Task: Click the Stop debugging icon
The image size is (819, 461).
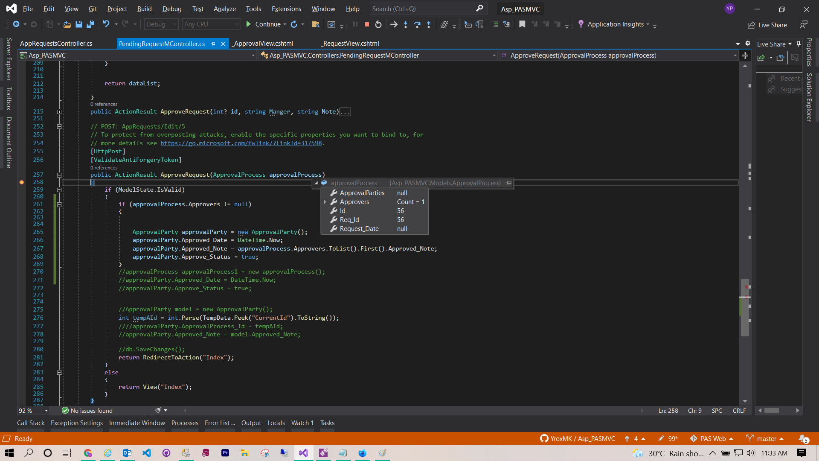Action: [366, 24]
